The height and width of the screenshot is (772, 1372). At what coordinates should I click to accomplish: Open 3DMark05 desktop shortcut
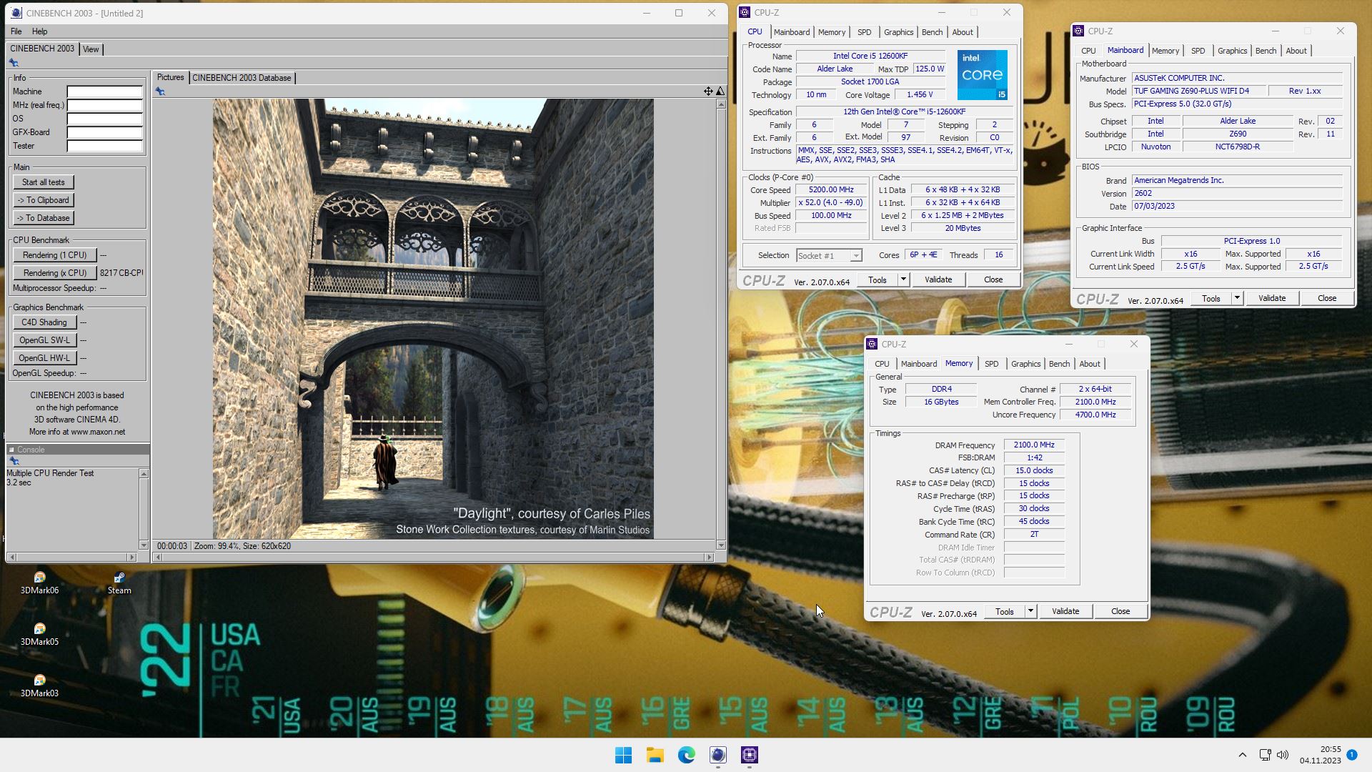coord(39,634)
